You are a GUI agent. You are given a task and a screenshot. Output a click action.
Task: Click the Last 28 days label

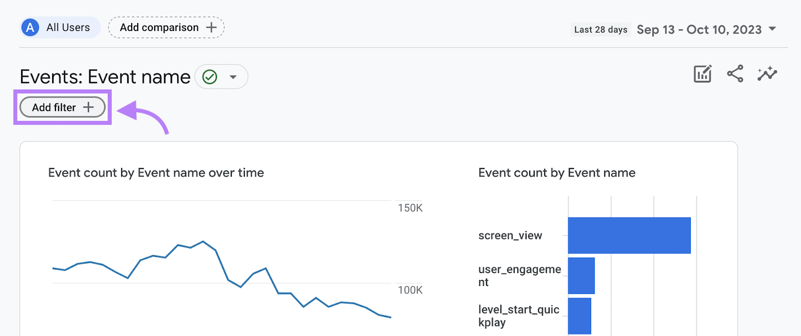[x=600, y=29]
